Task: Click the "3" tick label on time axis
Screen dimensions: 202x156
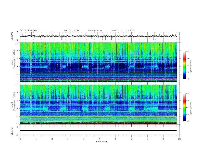Action: tap(68, 139)
